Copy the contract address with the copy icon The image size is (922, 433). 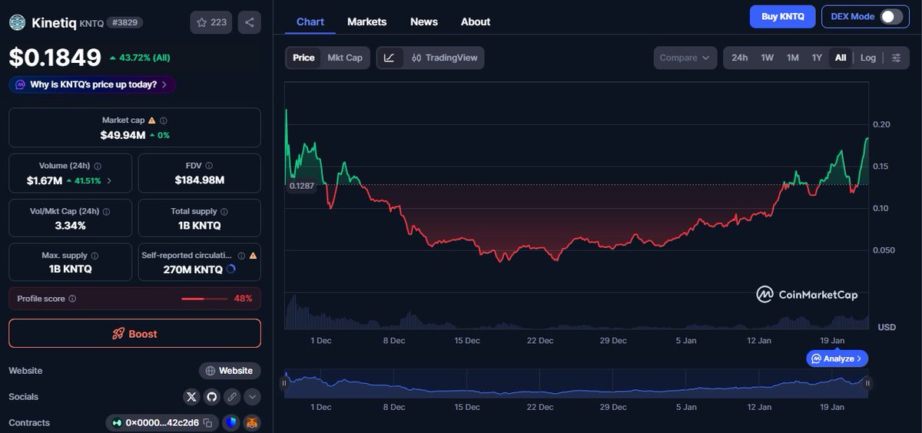pos(207,423)
